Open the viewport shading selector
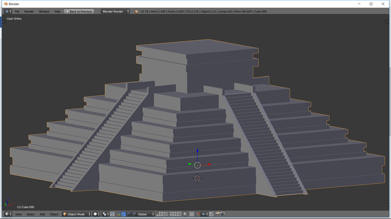Screen dimensions: 391x219 [x=96, y=214]
